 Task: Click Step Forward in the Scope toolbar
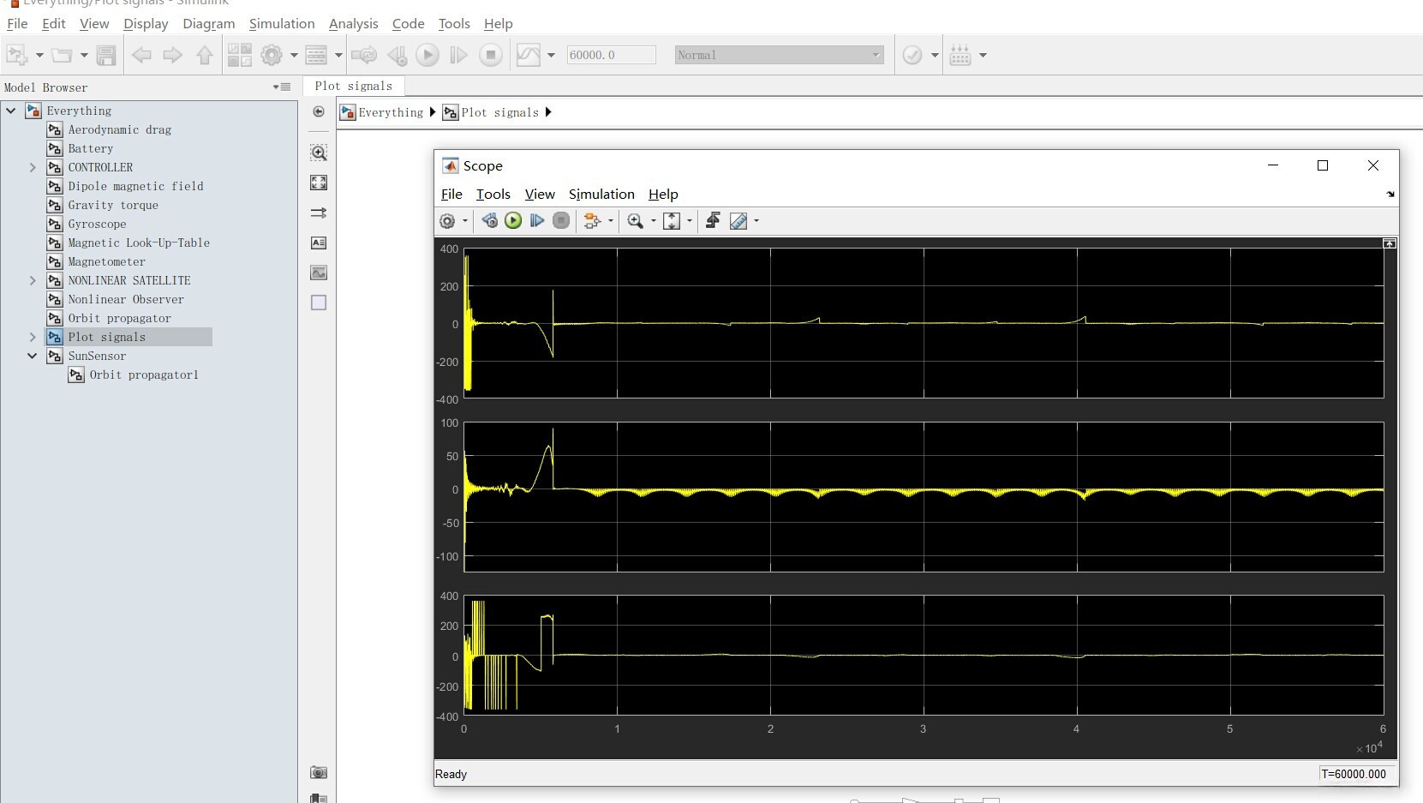[x=537, y=221]
